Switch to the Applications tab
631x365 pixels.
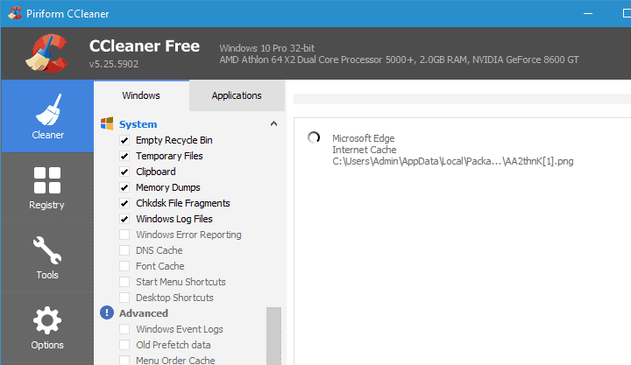pos(237,95)
